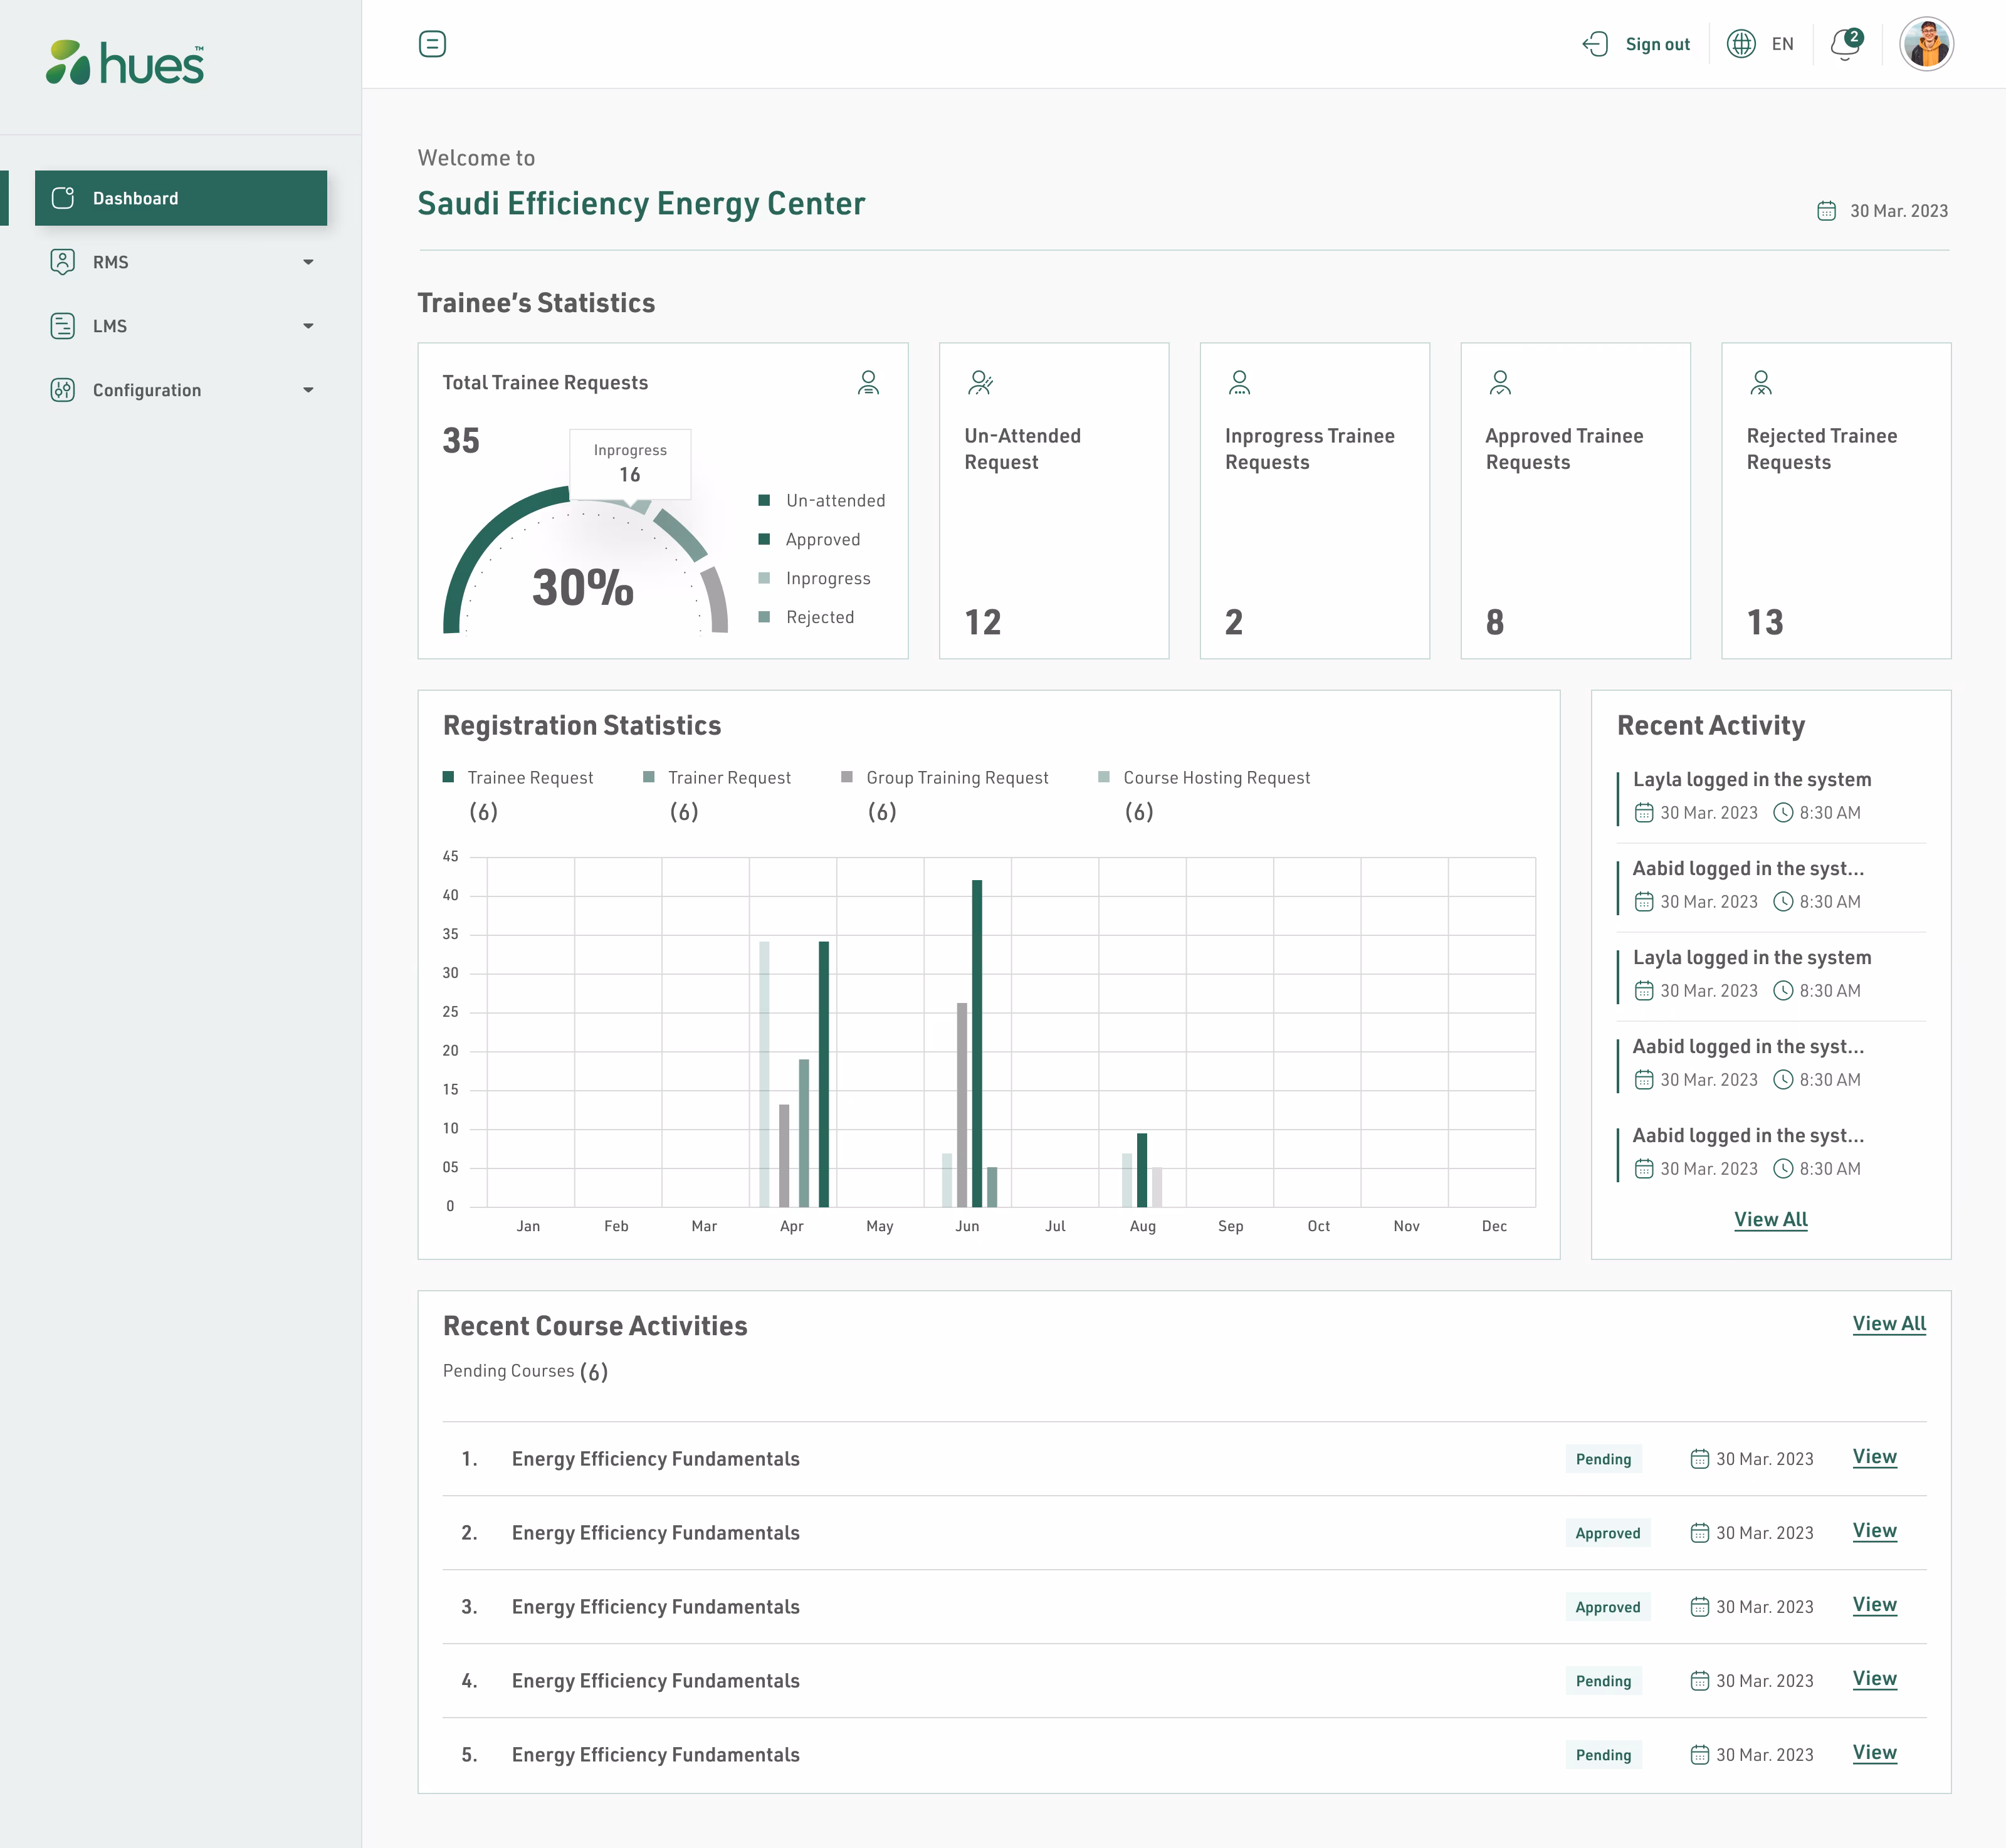Click the notification badge showing 2
The width and height of the screenshot is (2006, 1848).
click(1854, 37)
